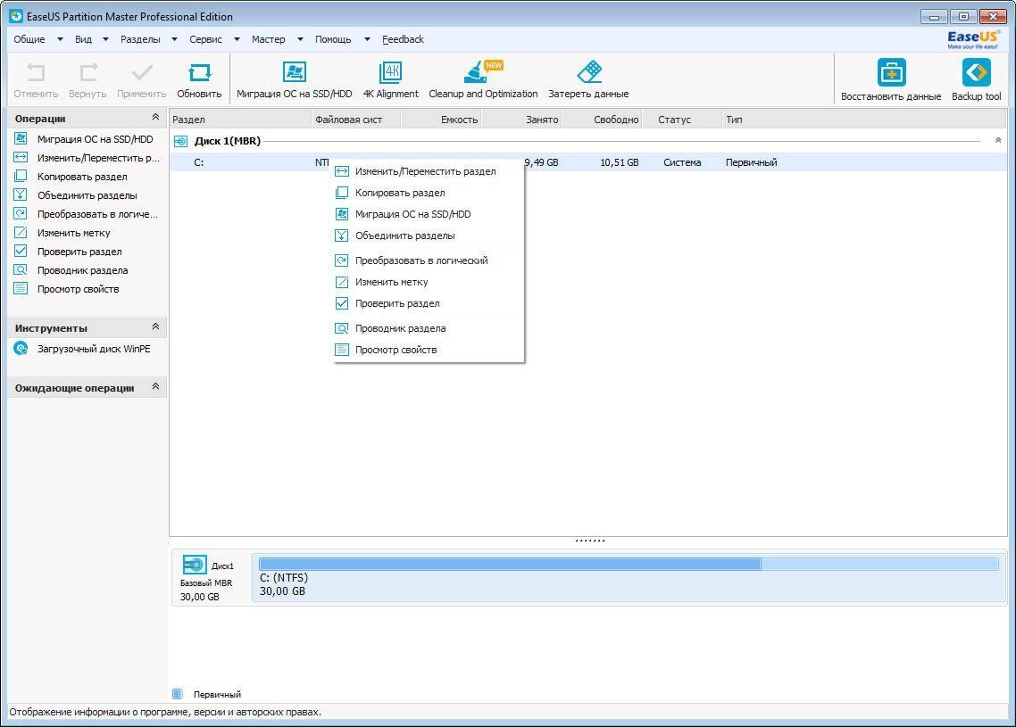The width and height of the screenshot is (1016, 727).
Task: Click the Система status cell
Action: pos(682,162)
